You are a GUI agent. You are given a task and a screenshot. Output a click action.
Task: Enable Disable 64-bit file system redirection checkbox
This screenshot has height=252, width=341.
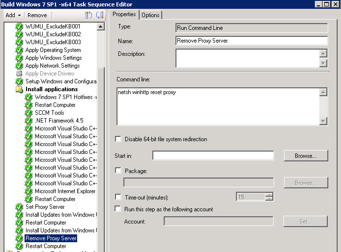[x=118, y=139]
